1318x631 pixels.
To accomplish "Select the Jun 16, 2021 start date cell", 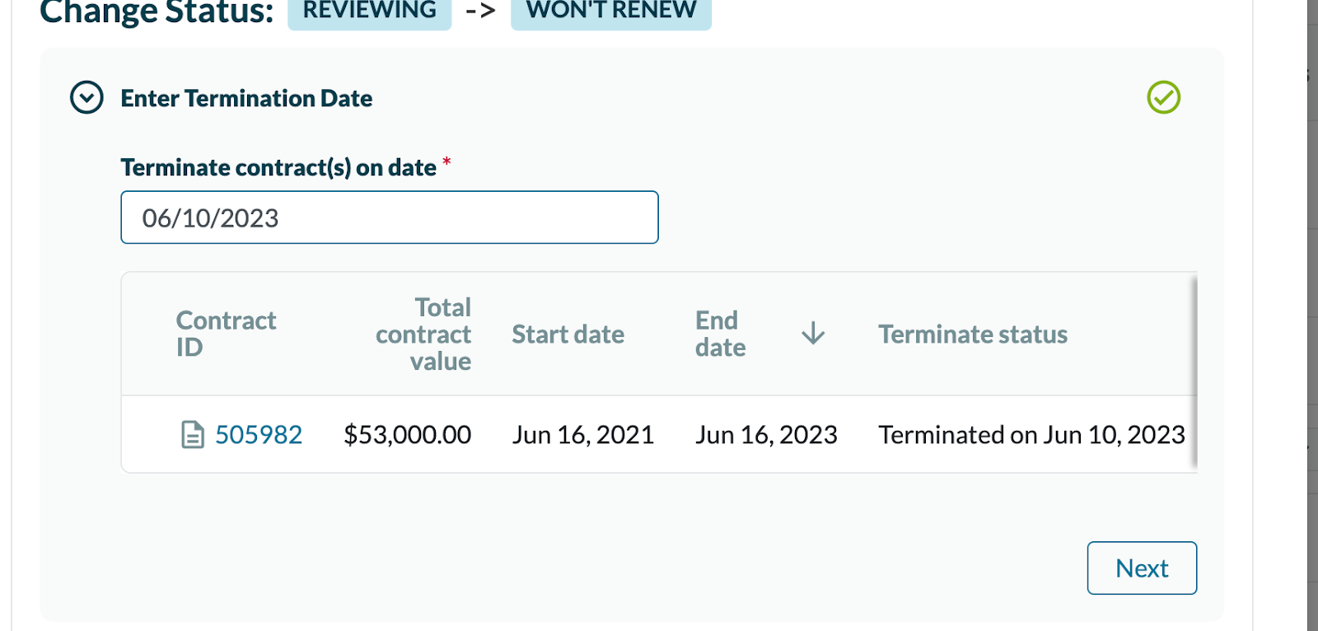I will pos(582,434).
